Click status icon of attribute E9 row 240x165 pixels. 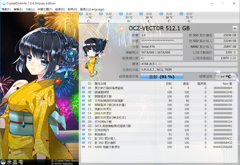[x=83, y=134]
